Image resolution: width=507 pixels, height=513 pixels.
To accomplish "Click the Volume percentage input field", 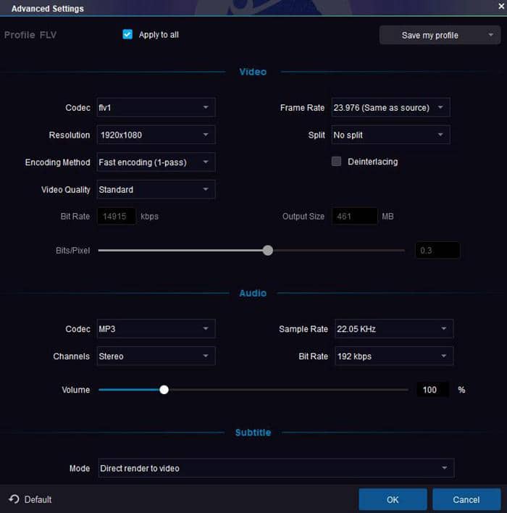I will pyautogui.click(x=432, y=390).
